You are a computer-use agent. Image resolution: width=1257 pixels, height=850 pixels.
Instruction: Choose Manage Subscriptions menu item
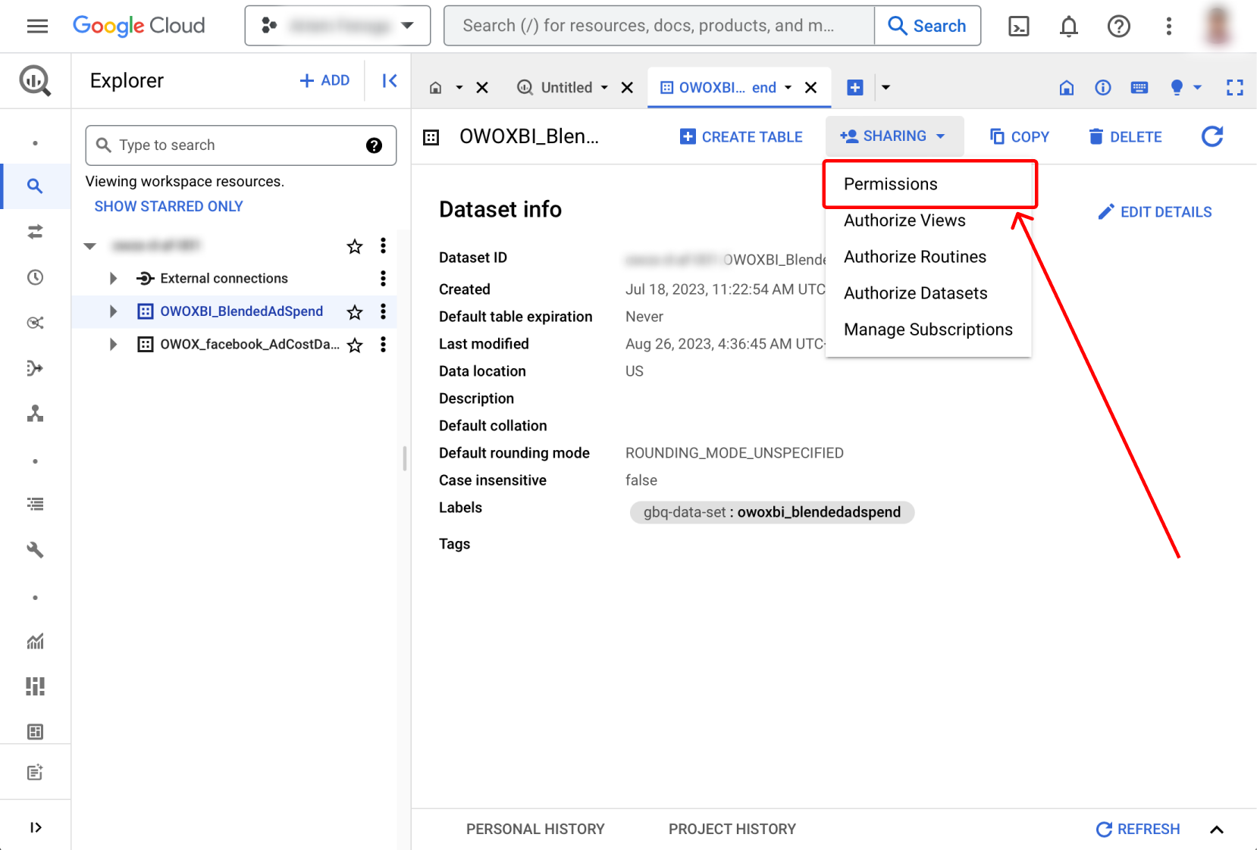point(929,330)
